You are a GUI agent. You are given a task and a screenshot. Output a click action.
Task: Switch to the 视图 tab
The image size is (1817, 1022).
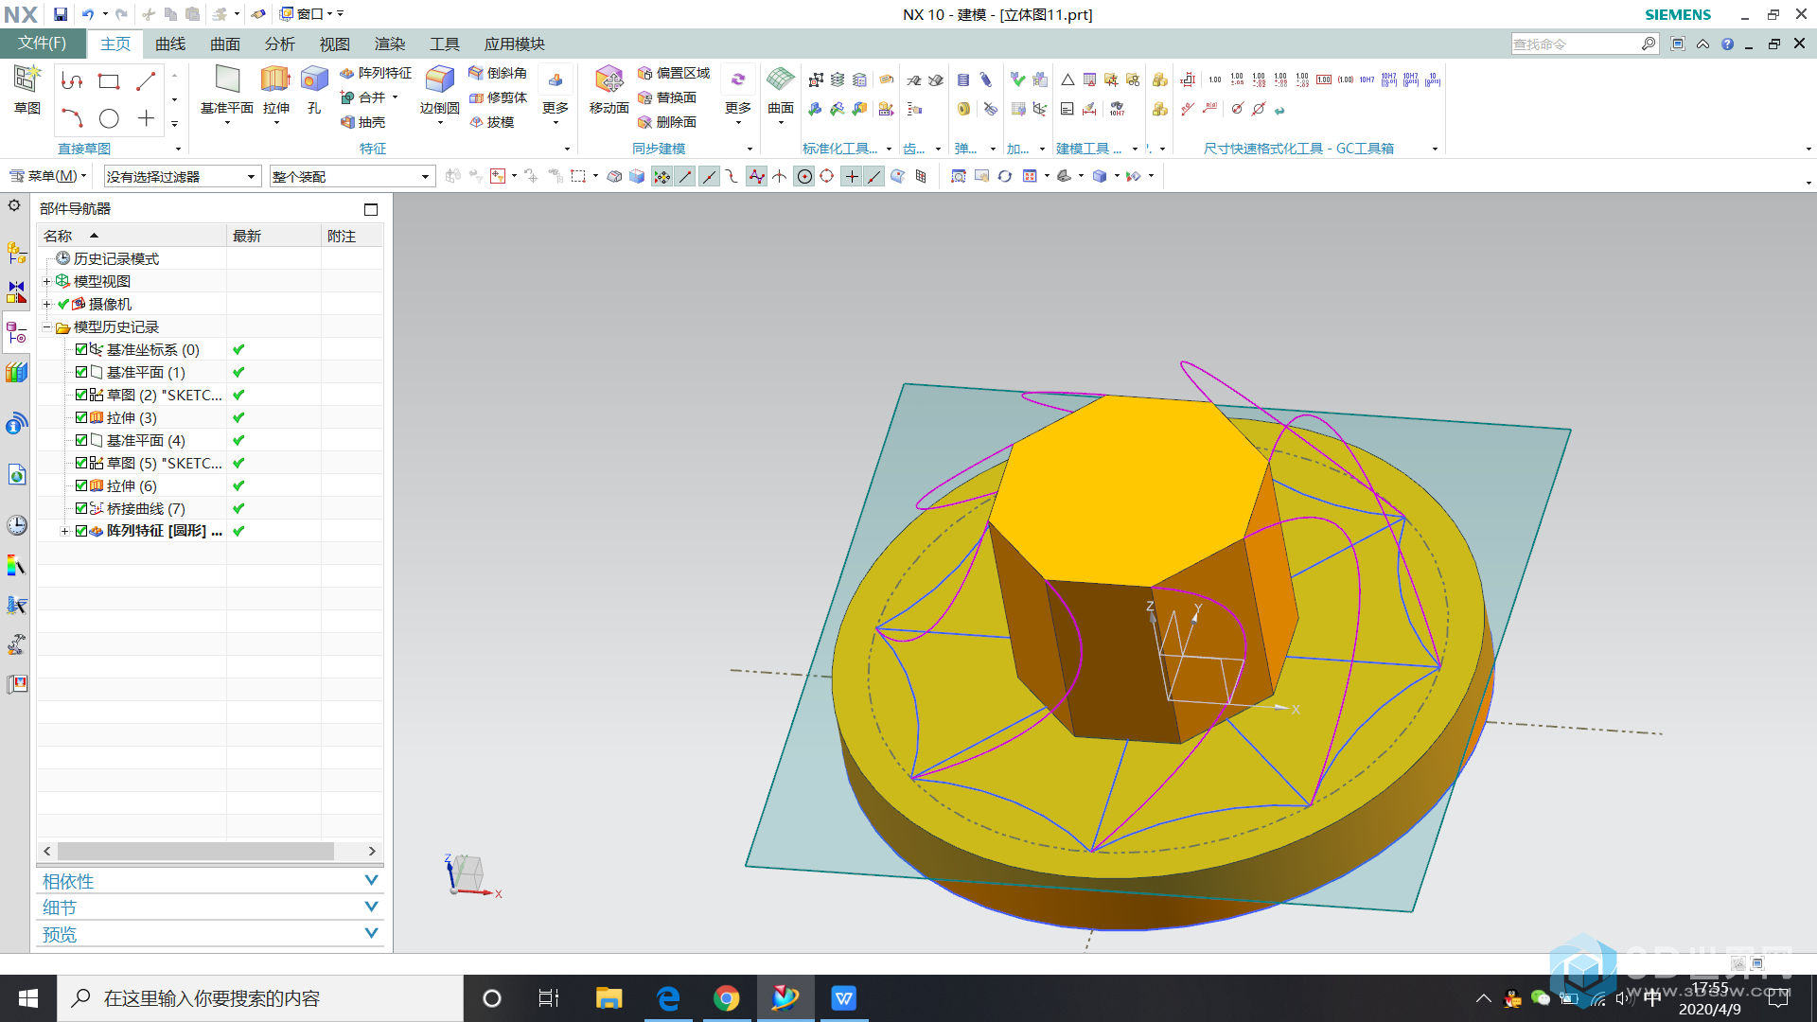(335, 44)
